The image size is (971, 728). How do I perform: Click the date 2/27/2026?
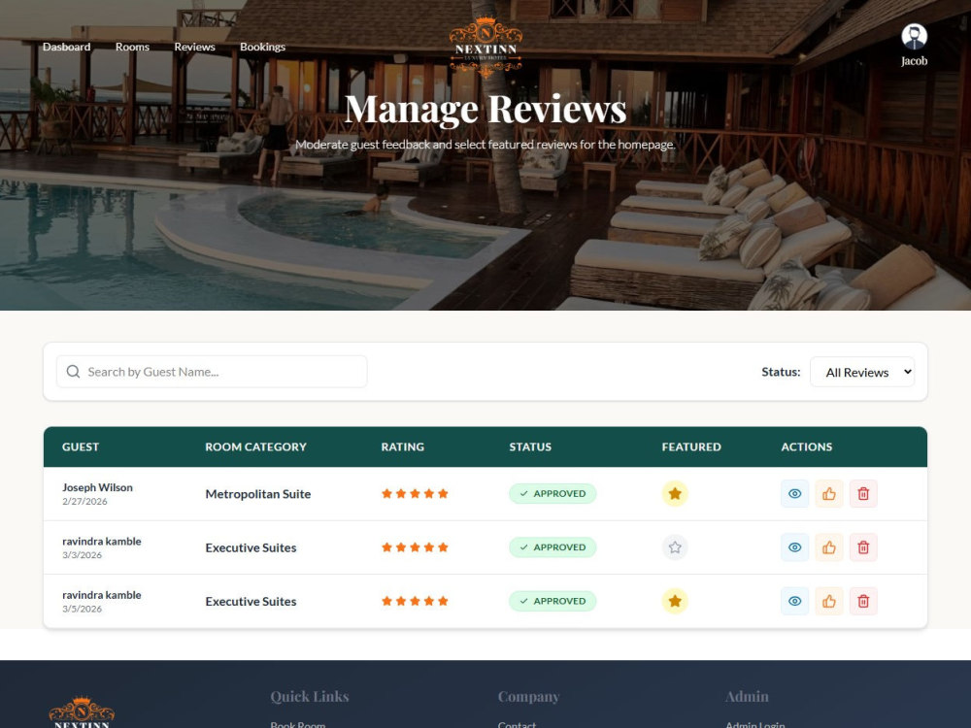tap(84, 502)
